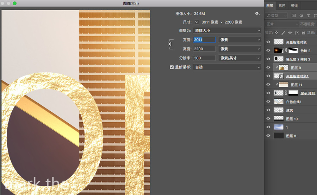This screenshot has height=195, width=317.
Task: Click the 分辨率 resolution input field
Action: (204, 58)
